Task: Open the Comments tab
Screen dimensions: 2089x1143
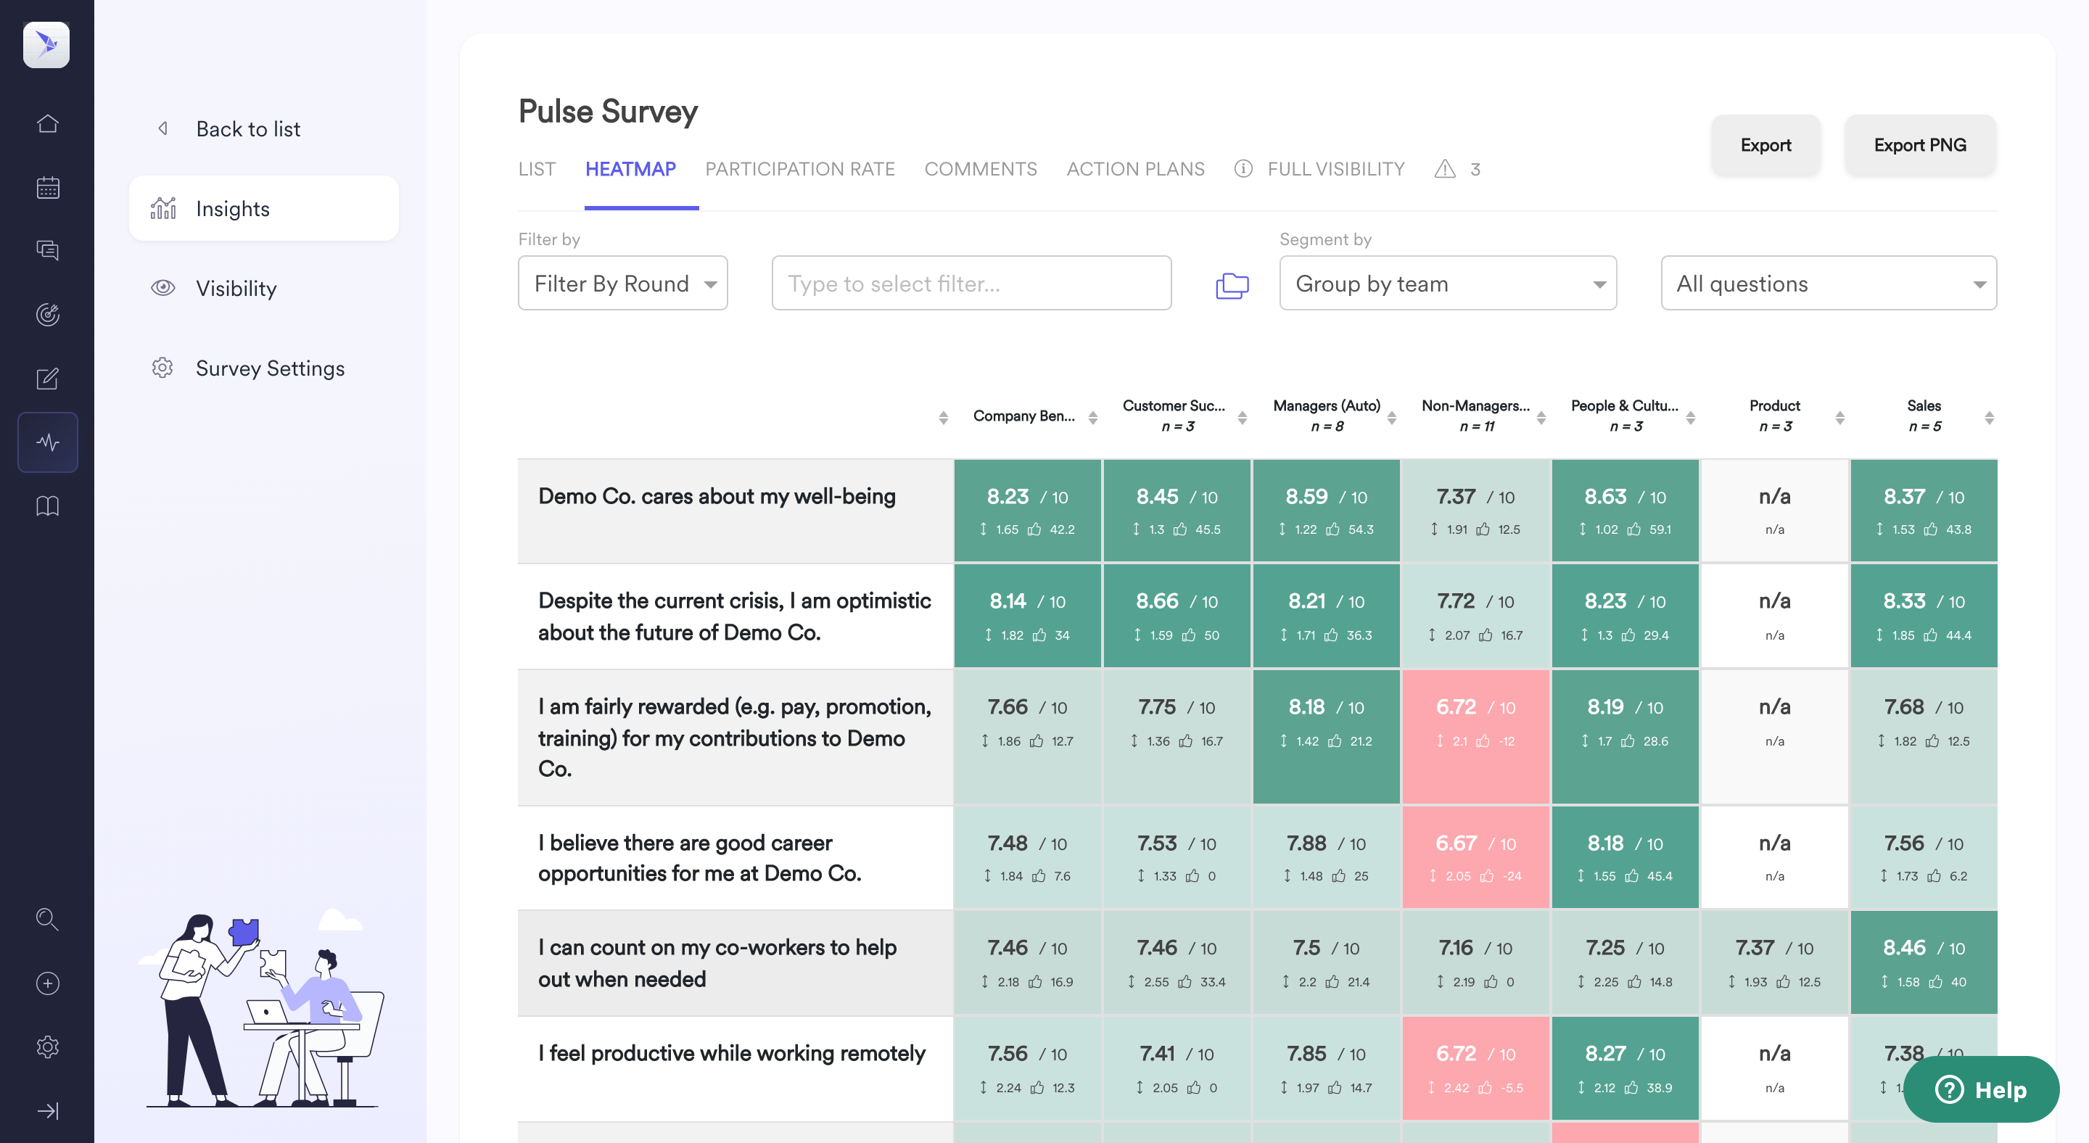Action: 980,168
